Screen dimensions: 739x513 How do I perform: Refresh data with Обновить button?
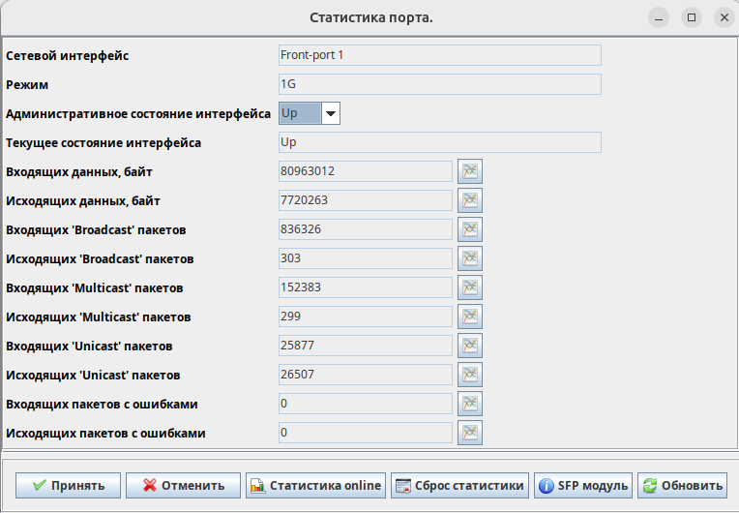682,486
